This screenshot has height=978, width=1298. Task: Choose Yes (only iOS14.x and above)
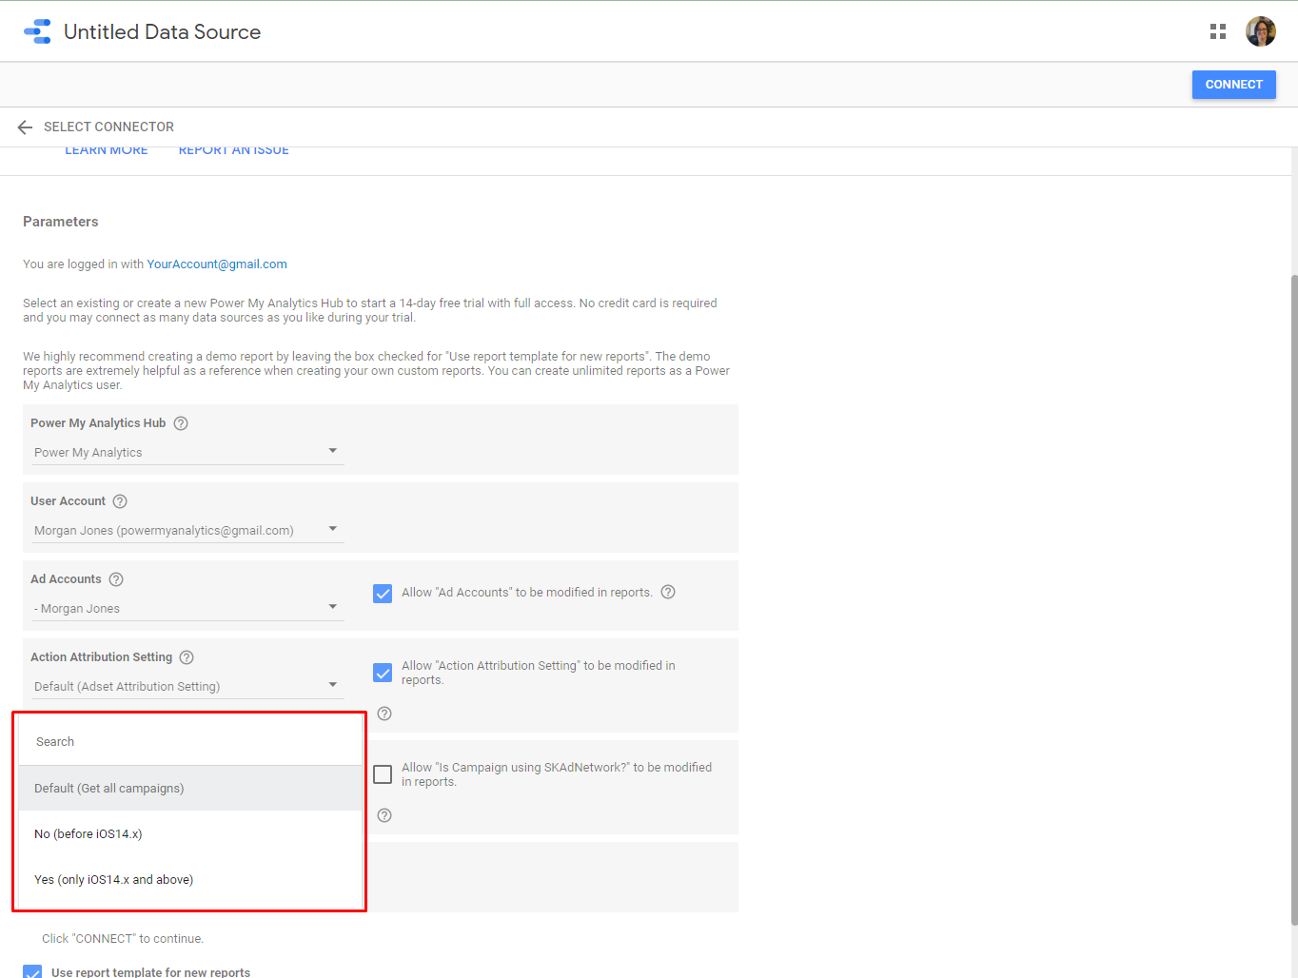pyautogui.click(x=113, y=880)
